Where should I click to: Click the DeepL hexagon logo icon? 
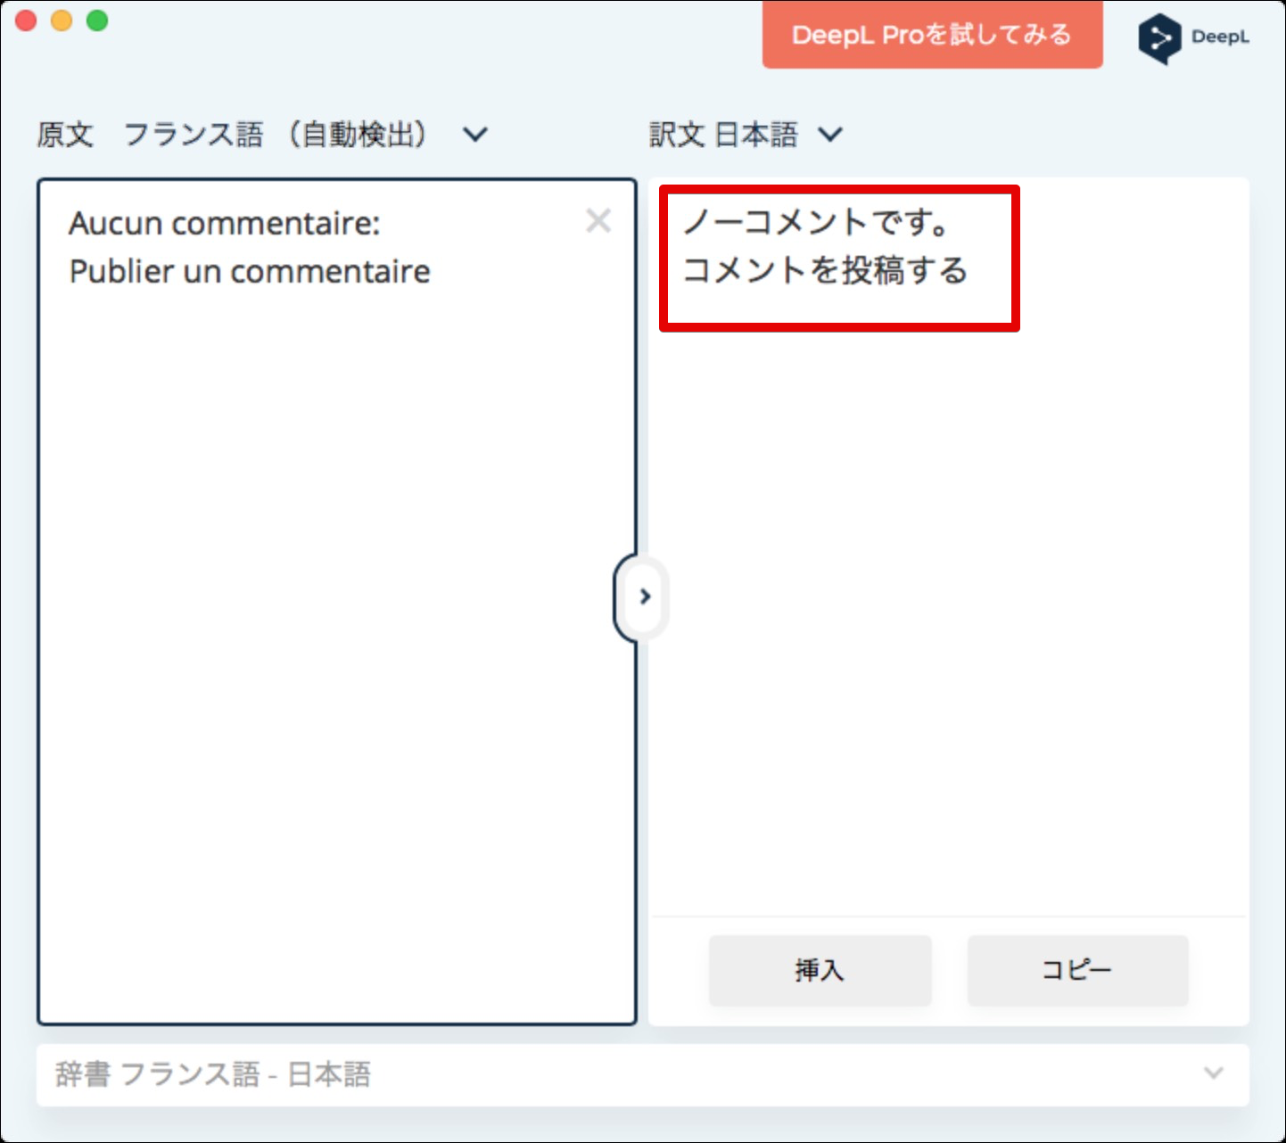click(x=1158, y=38)
